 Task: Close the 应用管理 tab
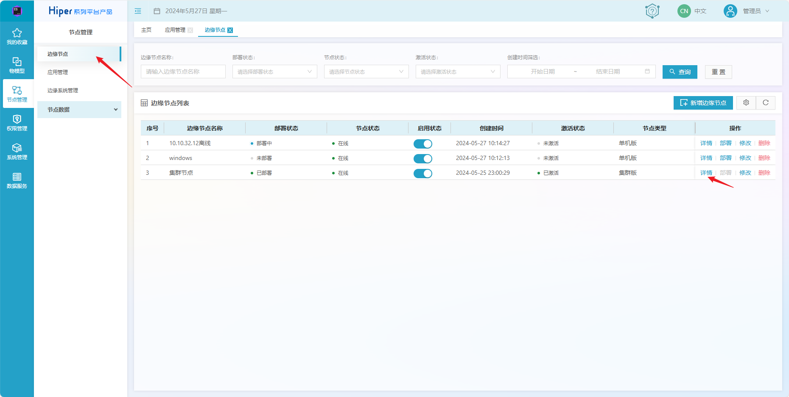pyautogui.click(x=190, y=30)
